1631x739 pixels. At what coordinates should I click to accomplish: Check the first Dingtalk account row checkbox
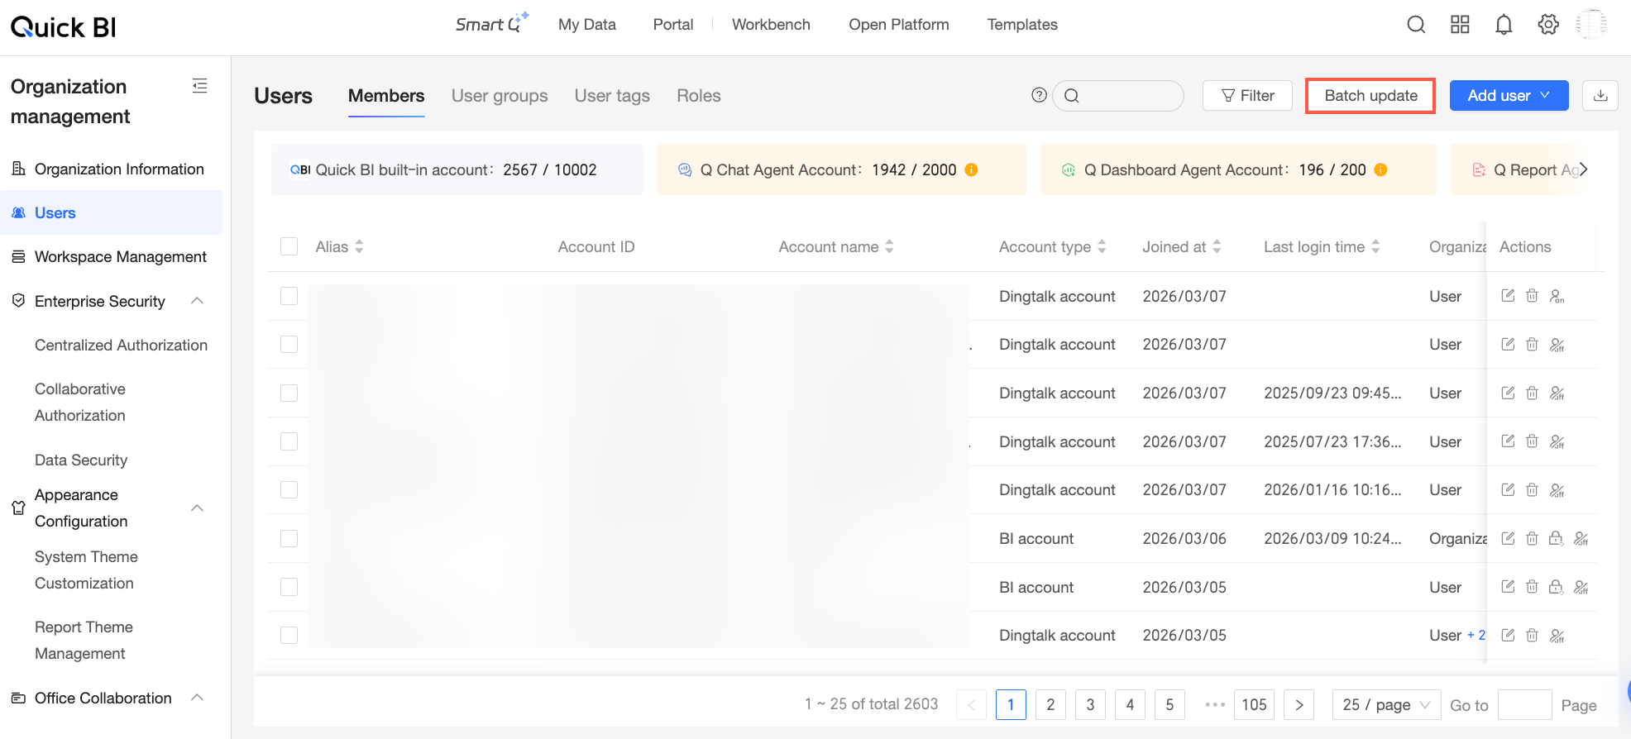(x=289, y=296)
